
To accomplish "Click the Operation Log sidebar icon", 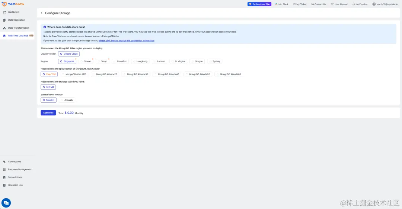I will tap(4, 185).
